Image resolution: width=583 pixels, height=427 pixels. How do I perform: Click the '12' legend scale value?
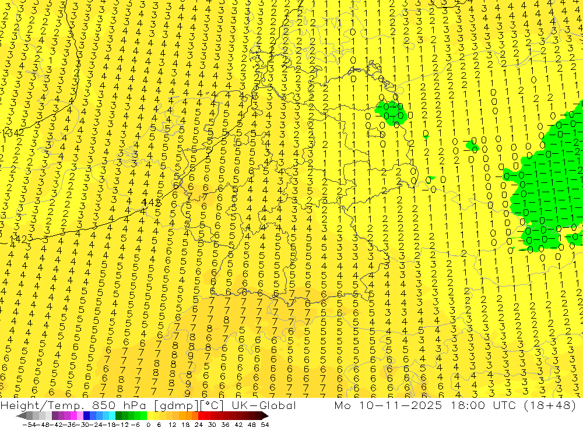[172, 425]
